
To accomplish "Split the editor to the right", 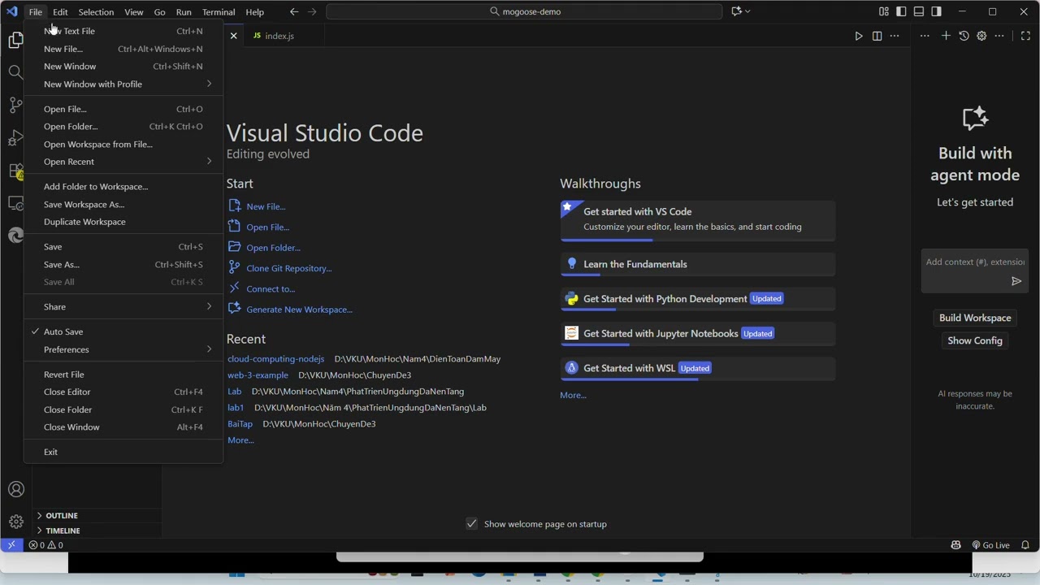I will pos(877,36).
